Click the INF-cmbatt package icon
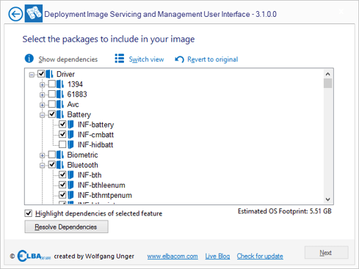359x269 pixels. (70, 135)
